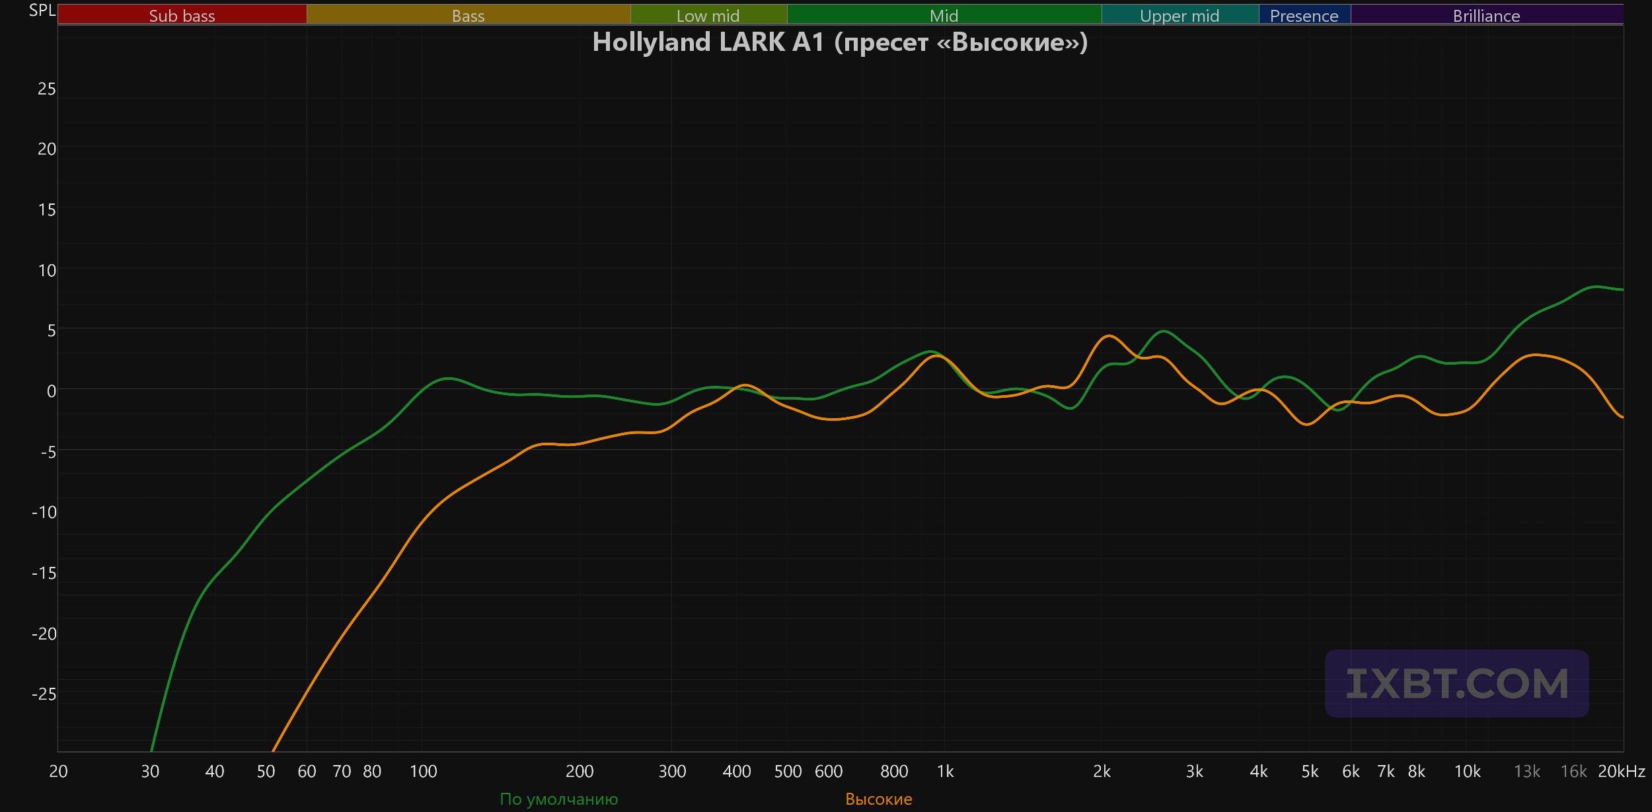Click the 20kHz frequency axis label

[x=1621, y=771]
